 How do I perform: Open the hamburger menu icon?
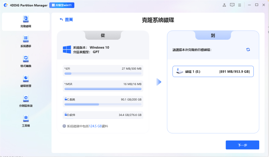pos(239,5)
